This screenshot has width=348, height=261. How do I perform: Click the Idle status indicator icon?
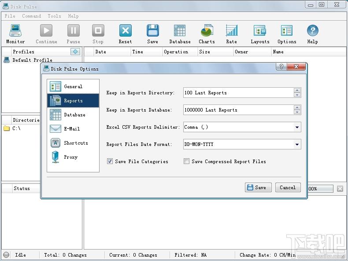(6, 255)
